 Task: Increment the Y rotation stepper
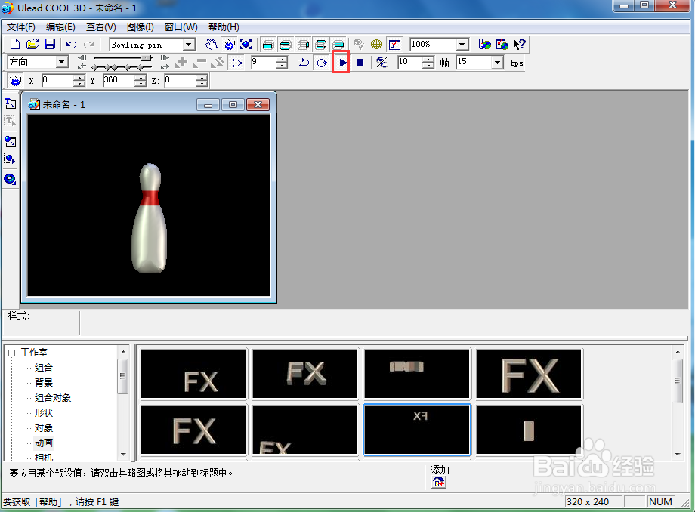pyautogui.click(x=140, y=78)
